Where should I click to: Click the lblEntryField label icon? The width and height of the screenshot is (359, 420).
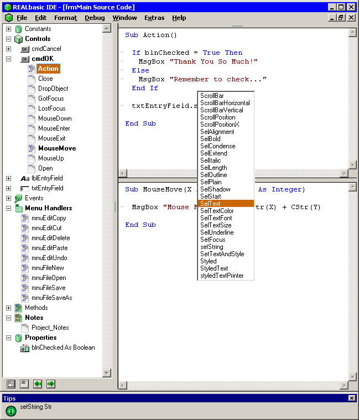pos(25,178)
